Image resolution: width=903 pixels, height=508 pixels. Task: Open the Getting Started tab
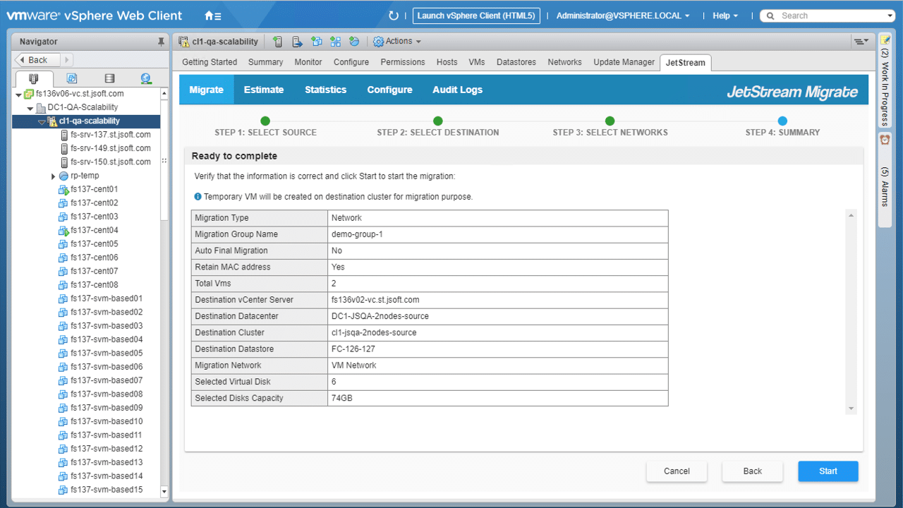(x=210, y=62)
